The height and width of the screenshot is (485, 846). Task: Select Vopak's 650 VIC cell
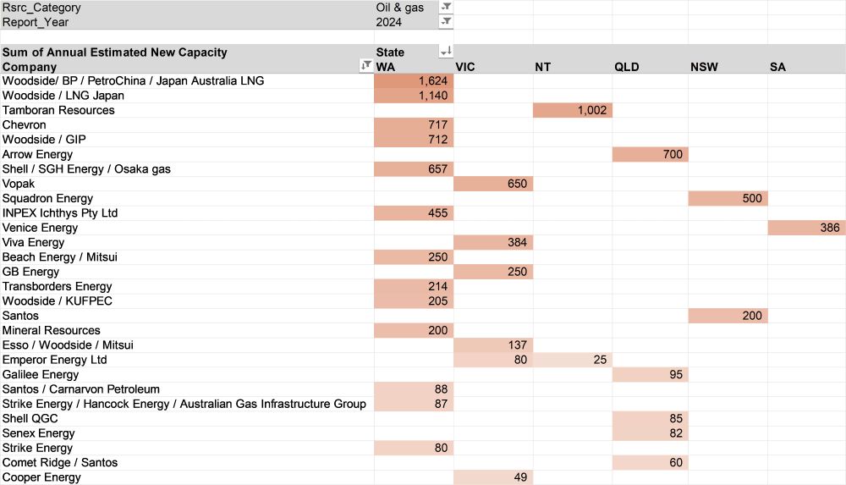tap(493, 184)
